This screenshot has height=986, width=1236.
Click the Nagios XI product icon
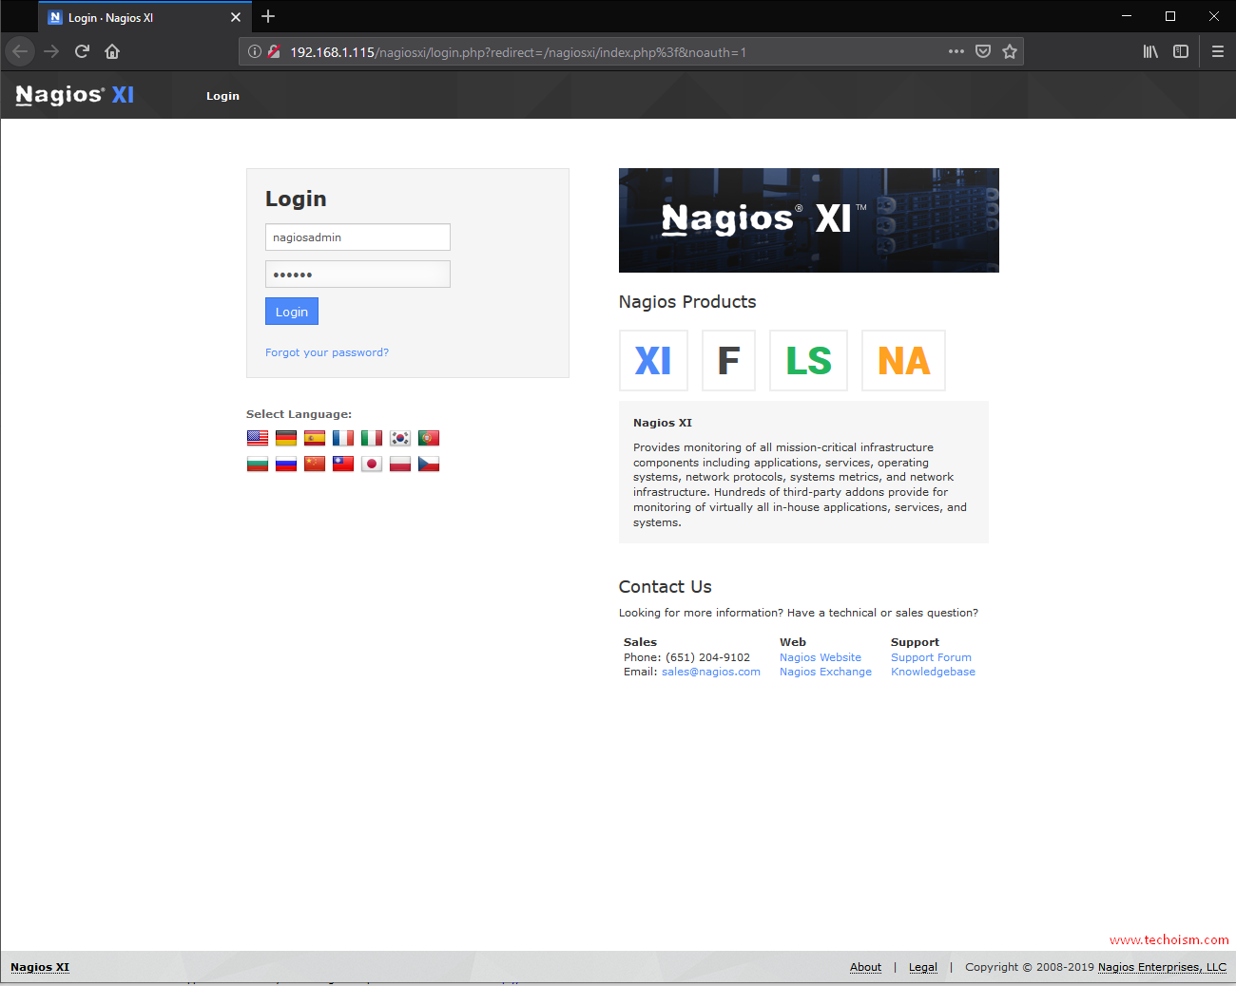click(653, 361)
